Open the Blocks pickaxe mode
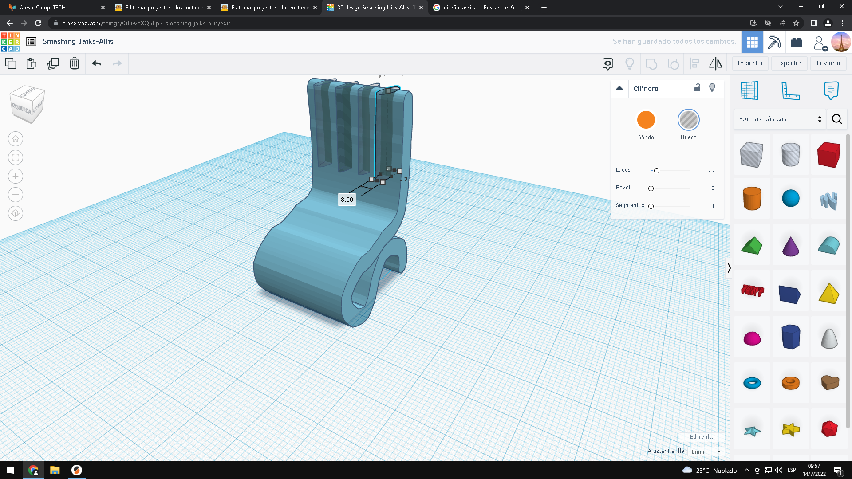 pos(774,42)
